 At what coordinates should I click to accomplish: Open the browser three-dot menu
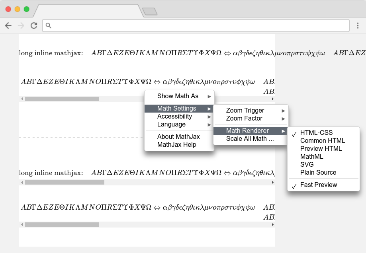pos(358,25)
